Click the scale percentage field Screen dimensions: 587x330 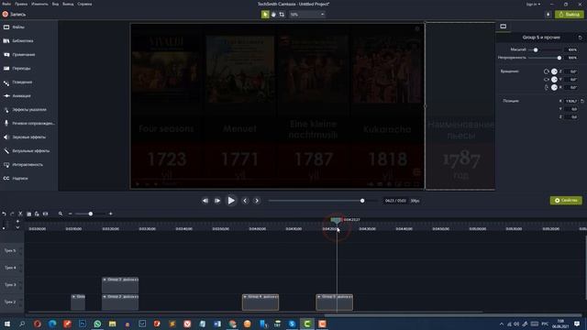(572, 49)
